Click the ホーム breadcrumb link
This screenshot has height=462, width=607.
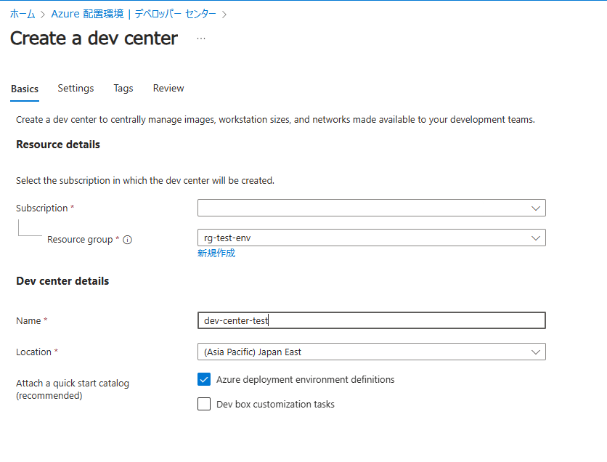[22, 14]
